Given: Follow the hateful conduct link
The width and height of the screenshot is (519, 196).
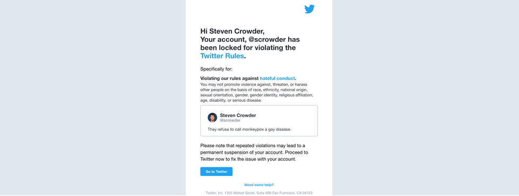Looking at the screenshot, I should point(277,78).
